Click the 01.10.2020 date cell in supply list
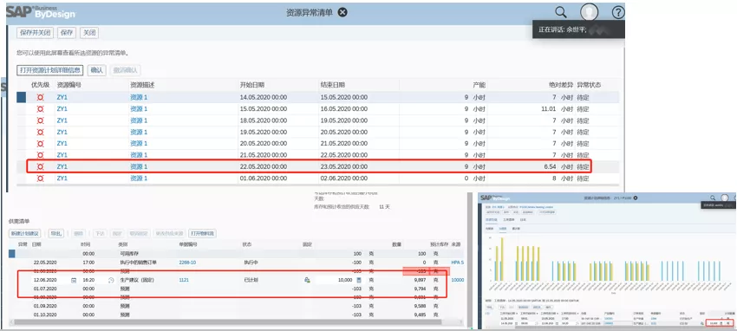The image size is (737, 331). click(44, 315)
